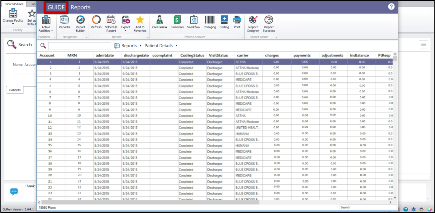Screen dimensions: 435x213
Task: Click the color wheel icon in status bar
Action: [x=430, y=209]
